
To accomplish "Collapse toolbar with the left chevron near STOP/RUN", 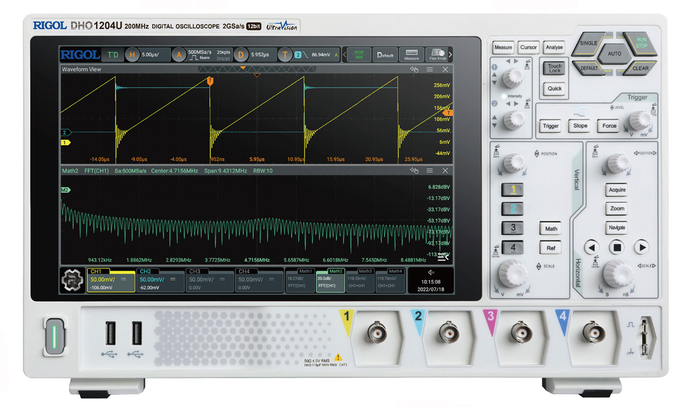I will pyautogui.click(x=344, y=54).
